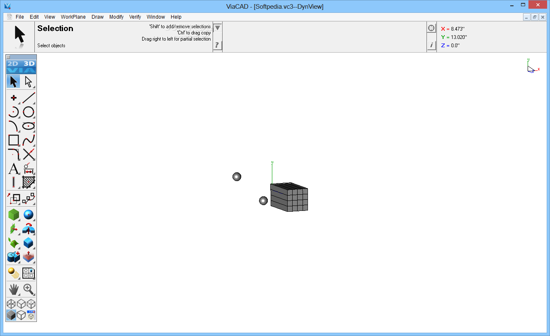550x336 pixels.
Task: Click the question mark help button
Action: click(x=218, y=45)
